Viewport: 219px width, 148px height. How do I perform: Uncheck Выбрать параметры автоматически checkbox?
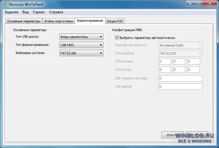click(x=117, y=38)
